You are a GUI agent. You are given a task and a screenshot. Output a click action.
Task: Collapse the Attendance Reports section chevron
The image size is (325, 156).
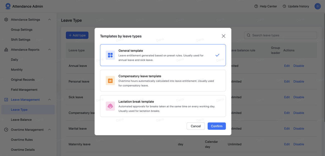pyautogui.click(x=50, y=50)
